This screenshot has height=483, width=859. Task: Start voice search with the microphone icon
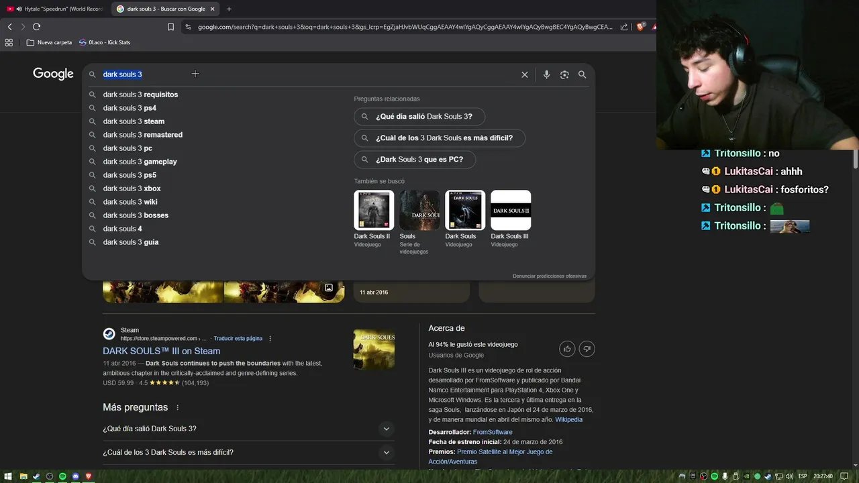click(x=546, y=74)
